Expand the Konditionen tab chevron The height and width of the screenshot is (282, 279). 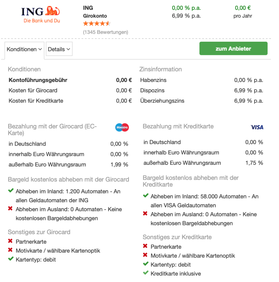point(40,49)
